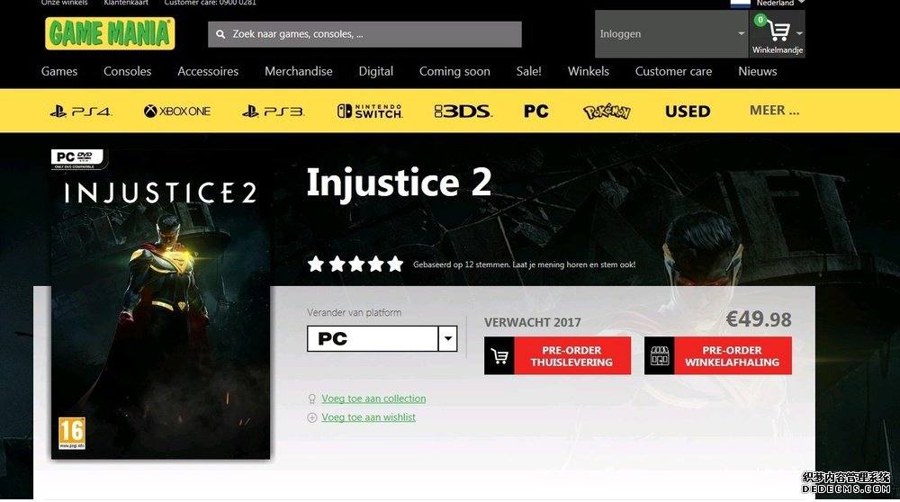Viewport: 900px width, 502px height.
Task: Select the Nintendo Switch logo
Action: pyautogui.click(x=369, y=112)
